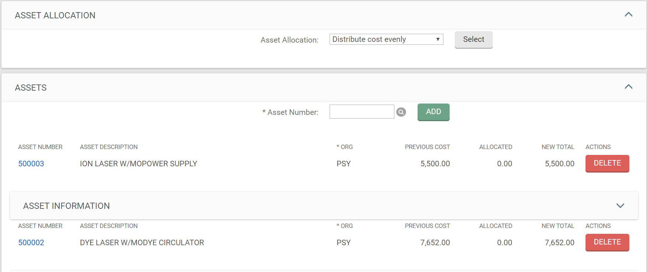The width and height of the screenshot is (647, 272).
Task: Click the ASSET ALLOCATION panel title
Action: [55, 15]
